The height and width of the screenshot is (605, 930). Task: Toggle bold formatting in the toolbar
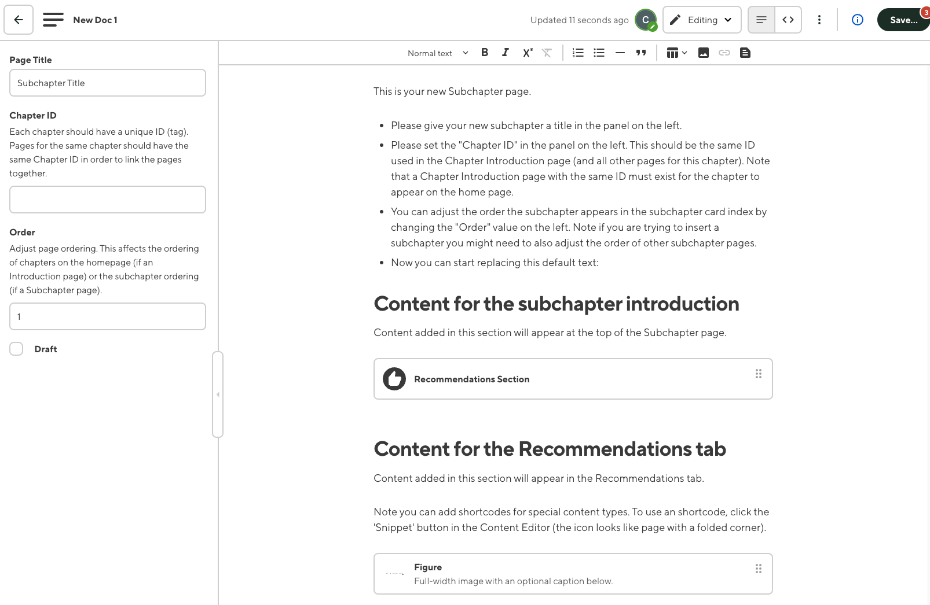click(x=485, y=53)
